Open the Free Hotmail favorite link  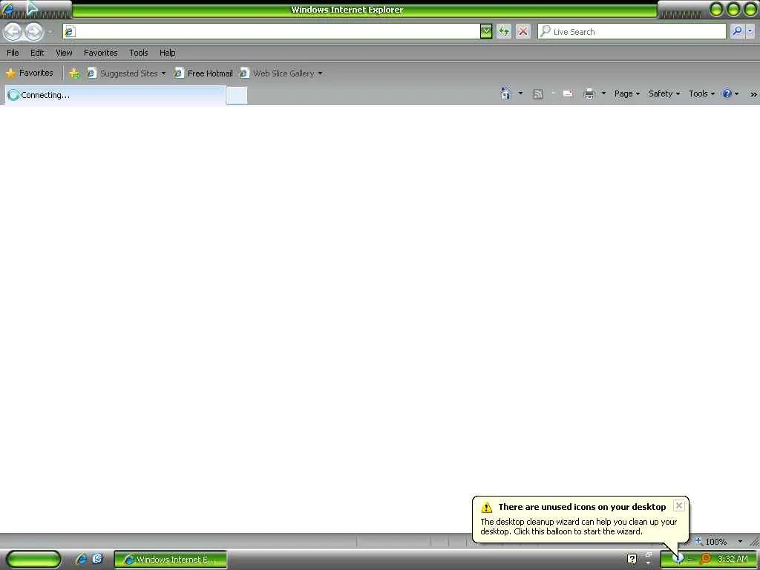click(x=203, y=73)
